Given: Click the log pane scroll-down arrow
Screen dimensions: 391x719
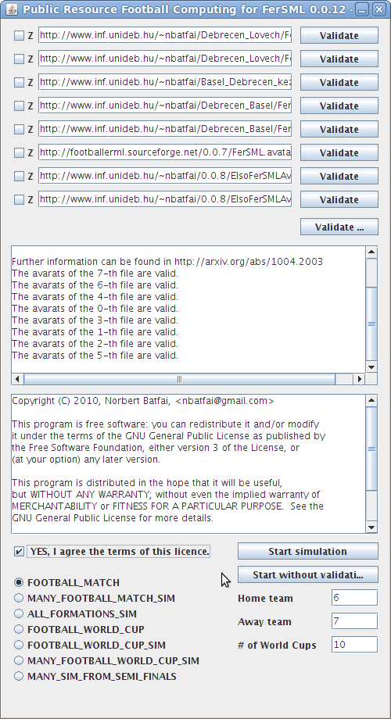Looking at the screenshot, I should pos(371,367).
